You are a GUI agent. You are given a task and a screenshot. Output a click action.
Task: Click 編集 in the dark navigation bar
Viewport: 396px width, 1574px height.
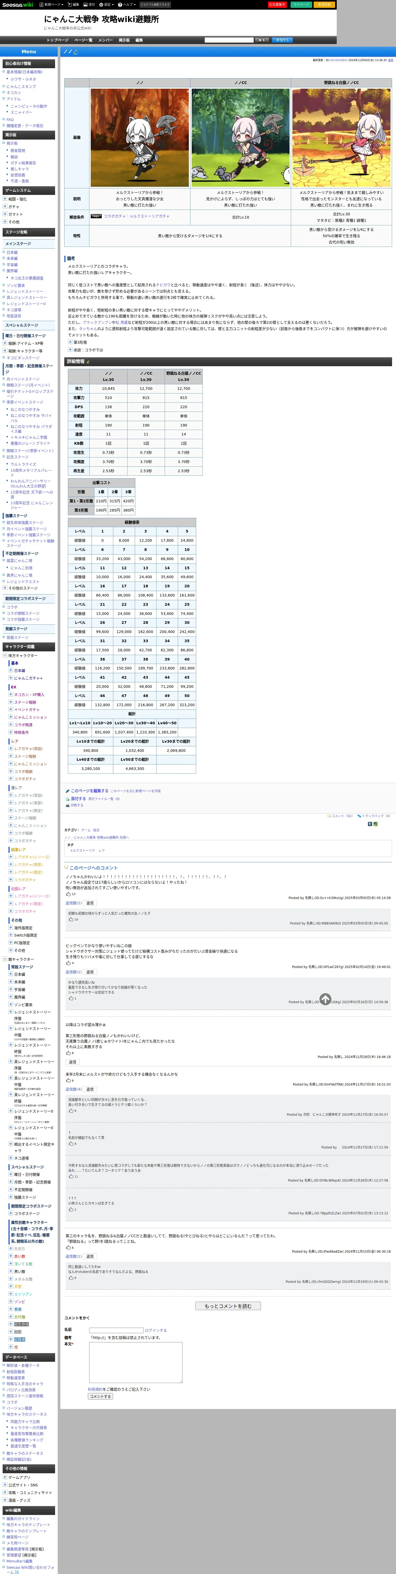point(139,40)
